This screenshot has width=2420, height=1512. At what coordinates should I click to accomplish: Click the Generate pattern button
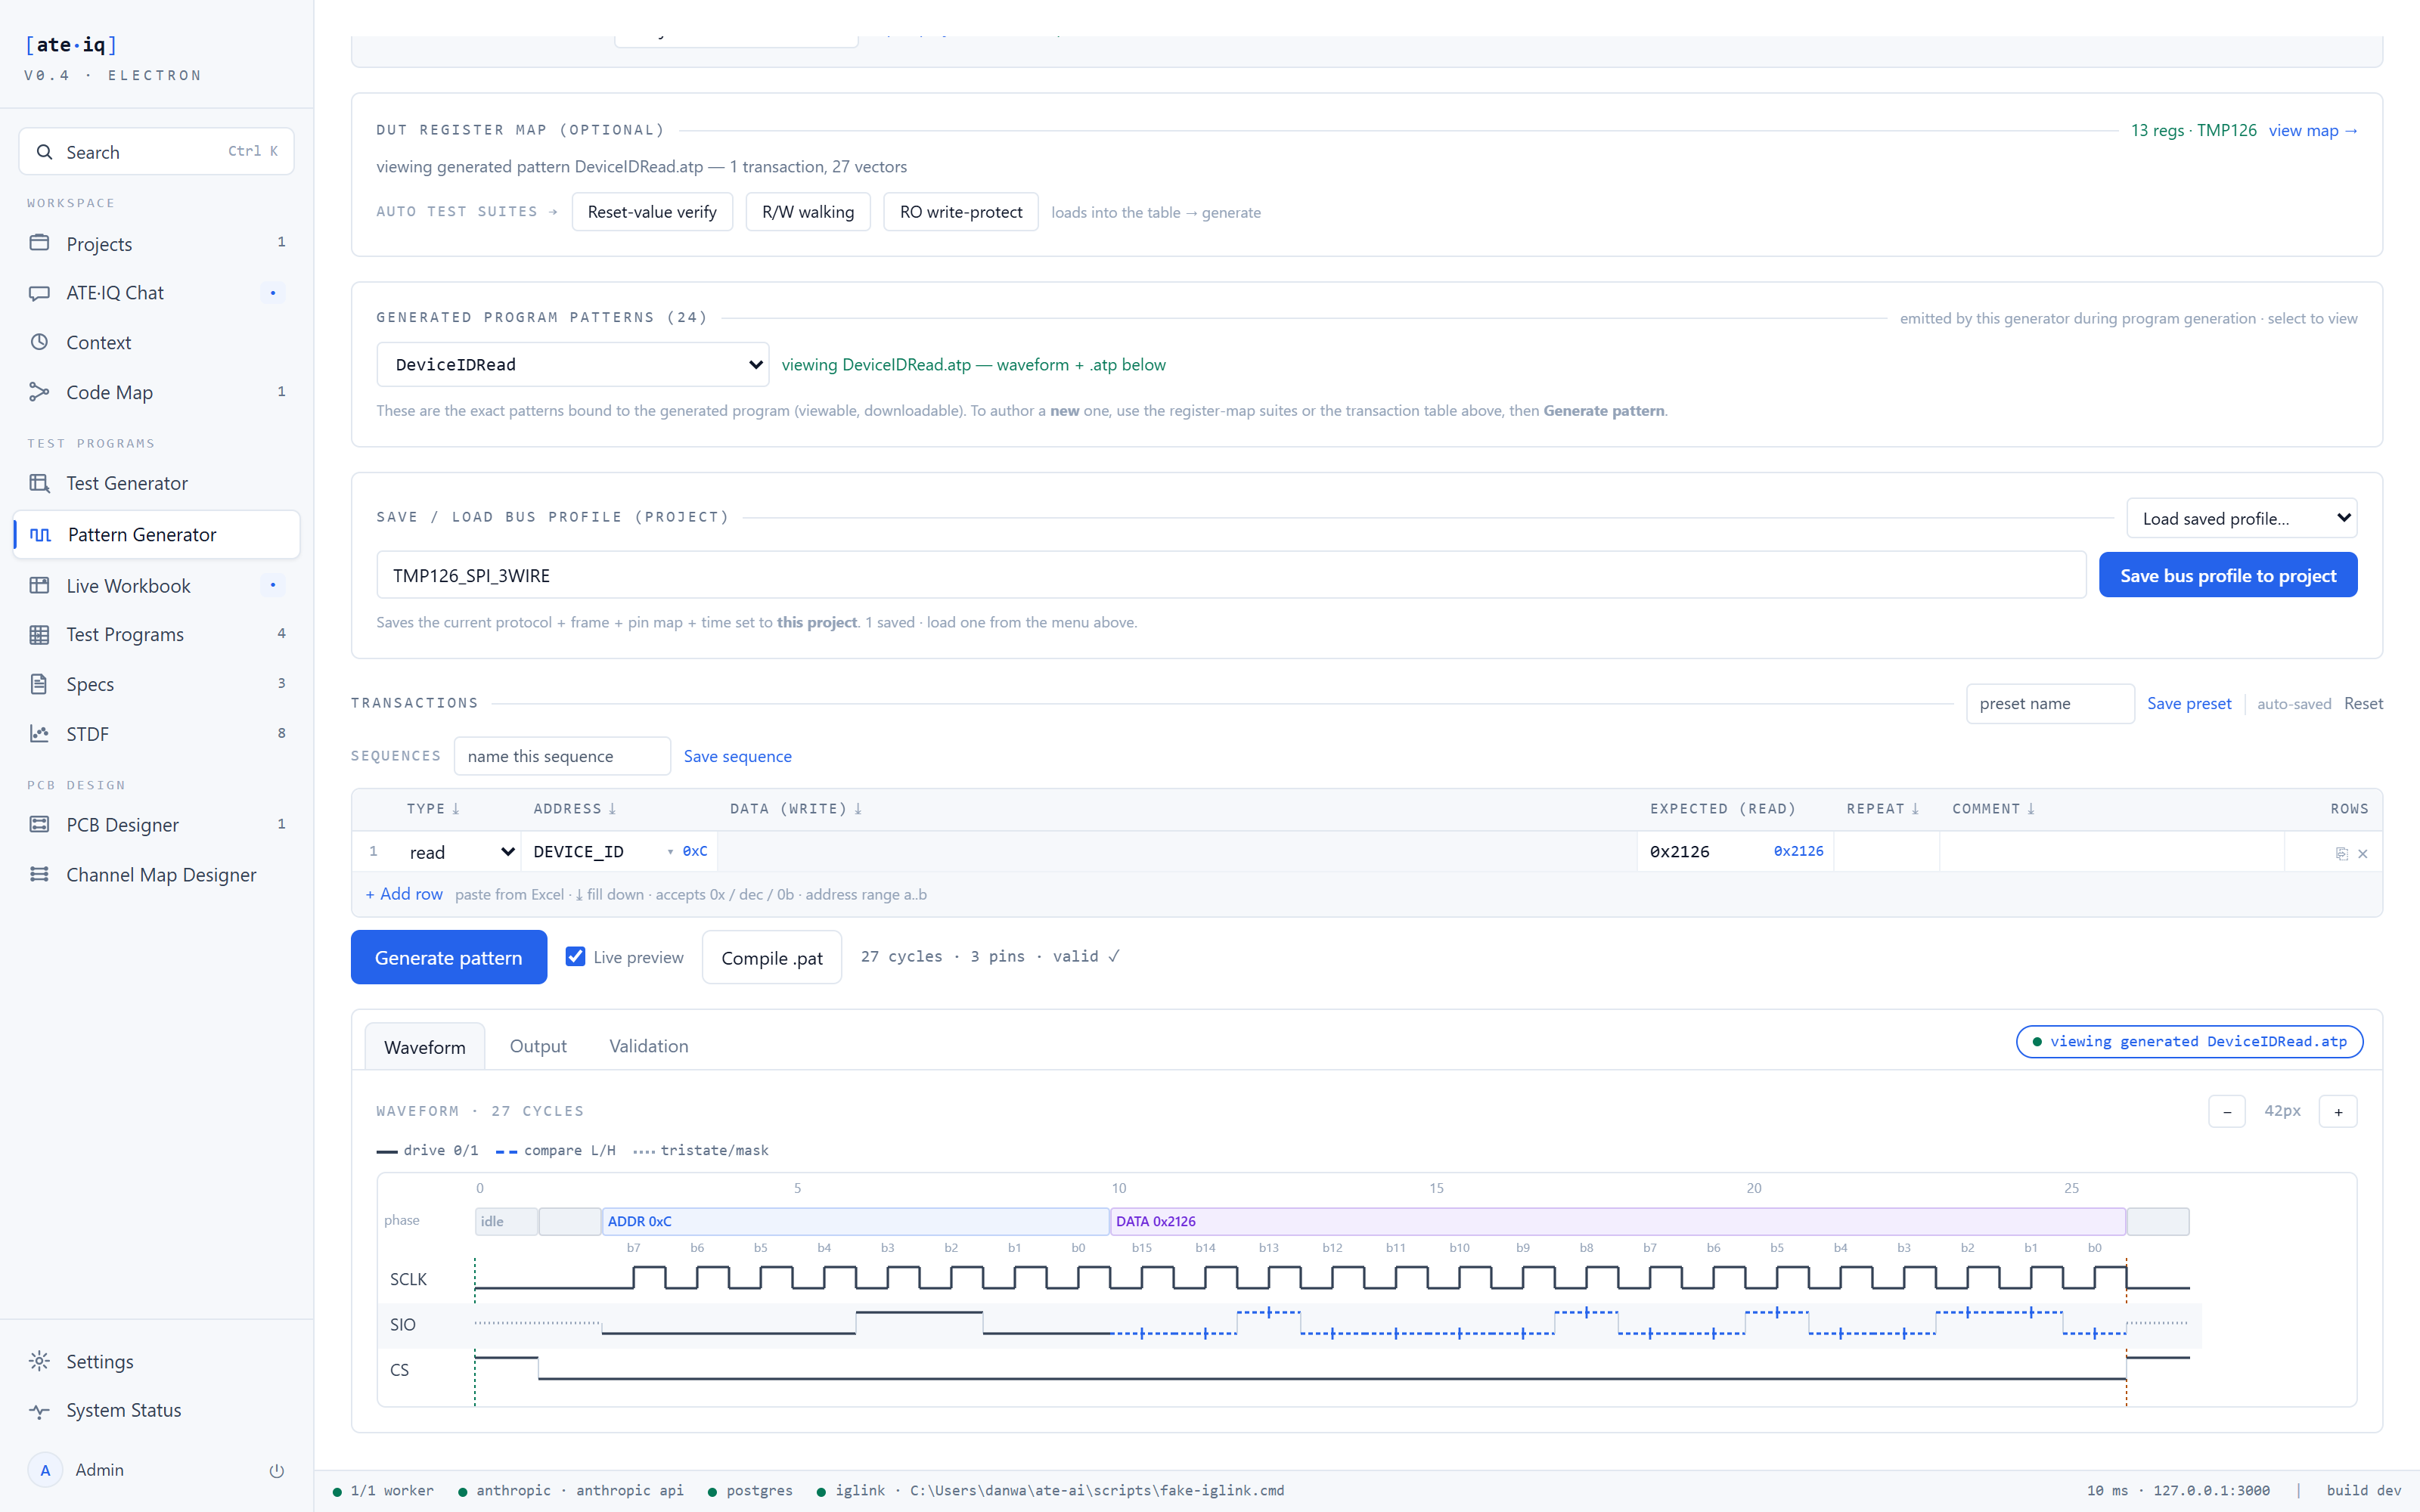(x=449, y=957)
